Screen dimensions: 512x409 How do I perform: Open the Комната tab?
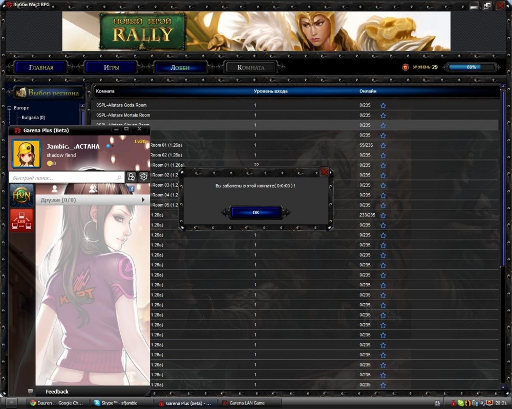(x=251, y=67)
